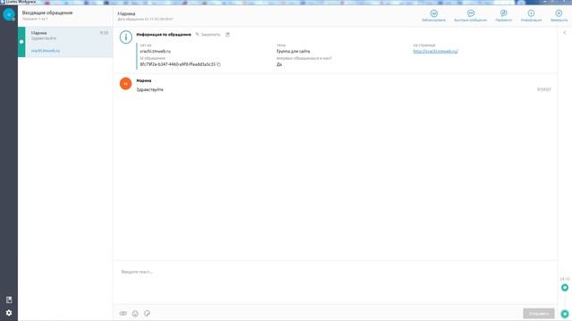Select the Марина conversation in inbox list

(65, 42)
